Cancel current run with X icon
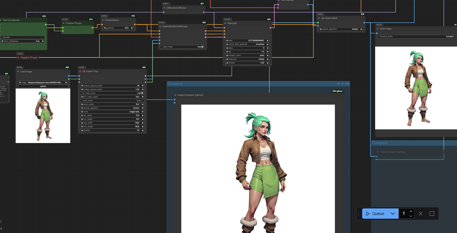This screenshot has width=457, height=233. [421, 214]
